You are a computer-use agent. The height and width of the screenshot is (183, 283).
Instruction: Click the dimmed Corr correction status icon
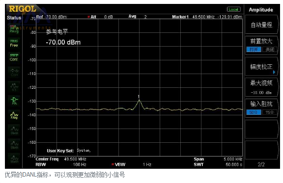pos(14,72)
